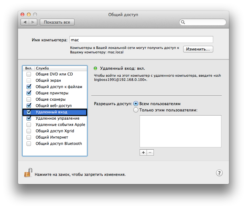Enable the Удаленные события Apple checkbox

click(x=29, y=125)
